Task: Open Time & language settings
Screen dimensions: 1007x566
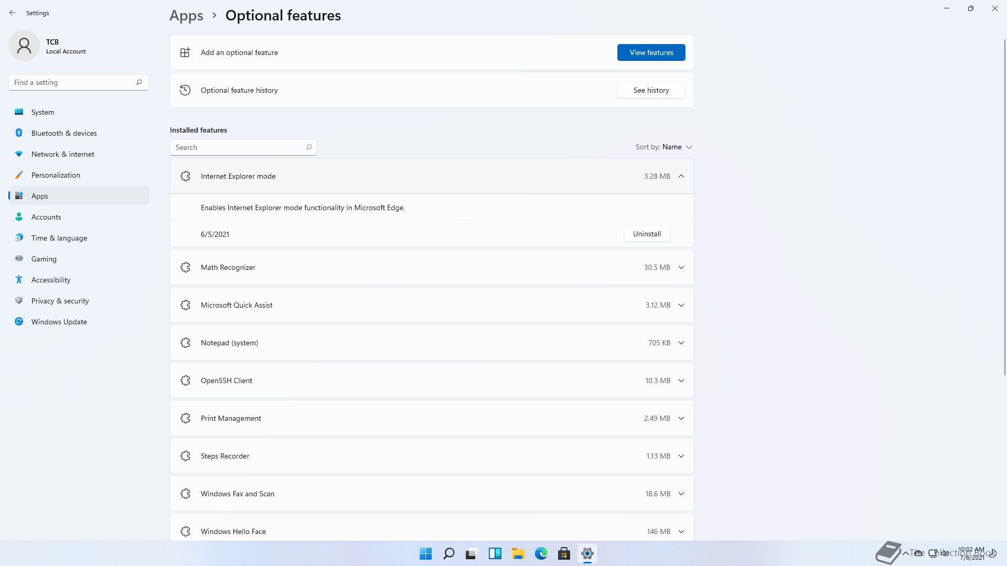Action: [79, 238]
